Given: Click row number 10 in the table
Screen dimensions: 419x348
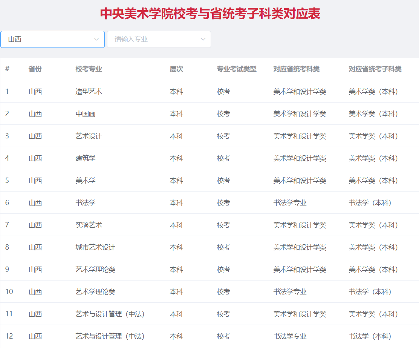Looking at the screenshot, I should [9, 291].
